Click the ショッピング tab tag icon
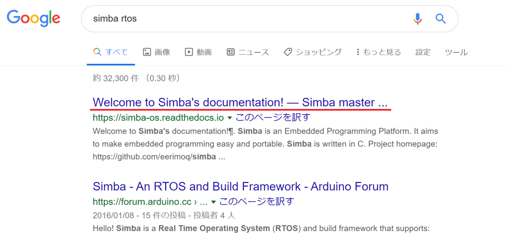This screenshot has width=508, height=234. 288,52
